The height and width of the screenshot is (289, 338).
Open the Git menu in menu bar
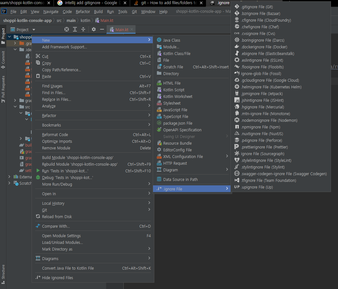[134, 11]
